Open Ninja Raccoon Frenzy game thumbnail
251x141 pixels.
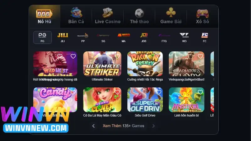click(x=145, y=64)
